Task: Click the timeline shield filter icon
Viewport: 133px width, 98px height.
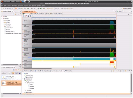Action: (30, 16)
